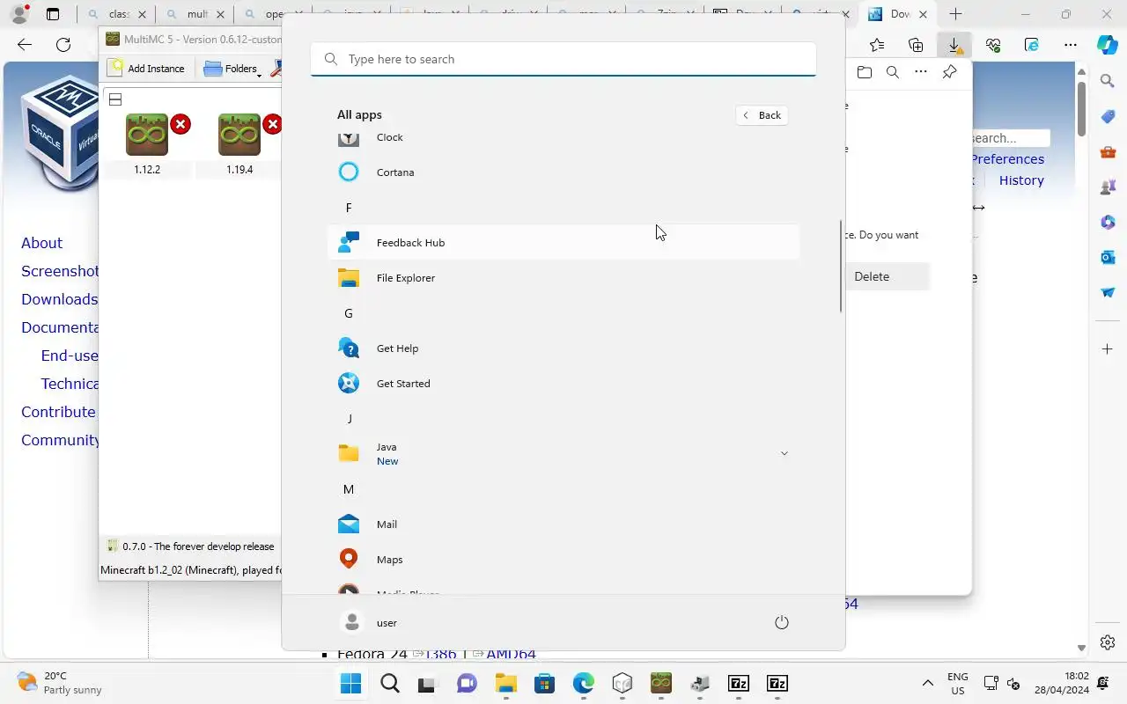Click the installer icon on the taskbar

(x=700, y=684)
